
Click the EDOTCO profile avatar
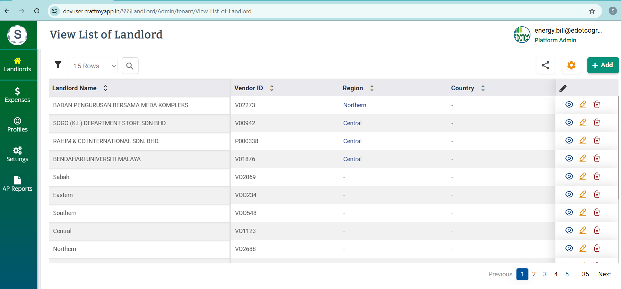tap(522, 35)
